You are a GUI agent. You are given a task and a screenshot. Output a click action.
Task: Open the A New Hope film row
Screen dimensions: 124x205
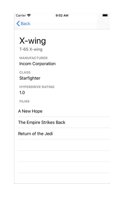click(x=62, y=111)
